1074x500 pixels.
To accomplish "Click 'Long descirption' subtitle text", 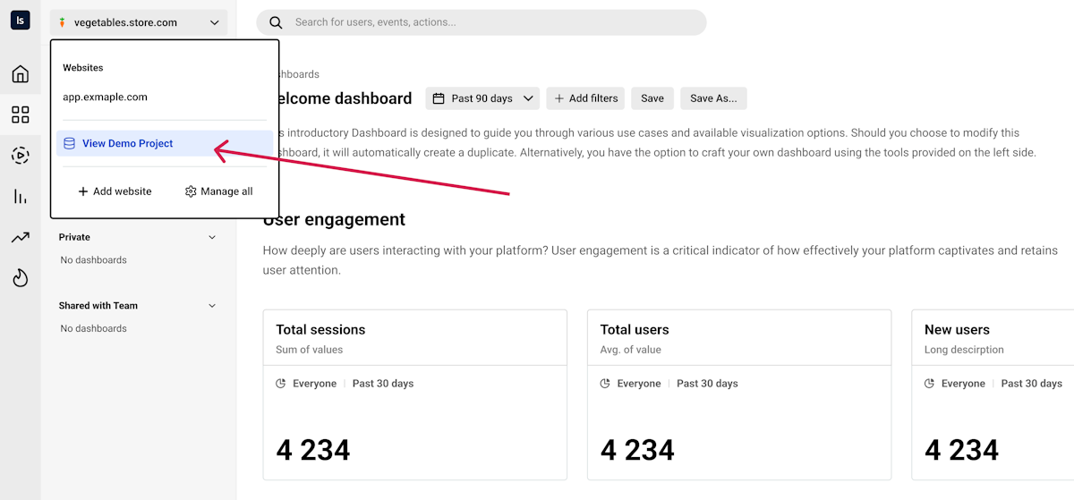I will [x=964, y=350].
